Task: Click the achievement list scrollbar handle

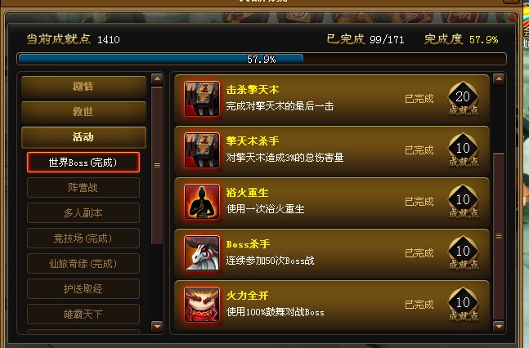Action: click(499, 236)
